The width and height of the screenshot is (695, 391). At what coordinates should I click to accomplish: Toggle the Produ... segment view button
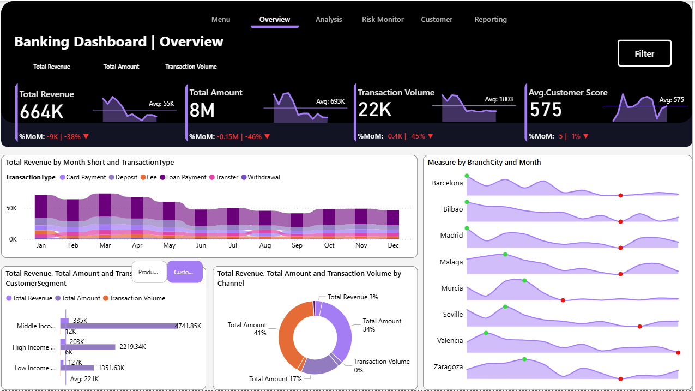point(149,272)
